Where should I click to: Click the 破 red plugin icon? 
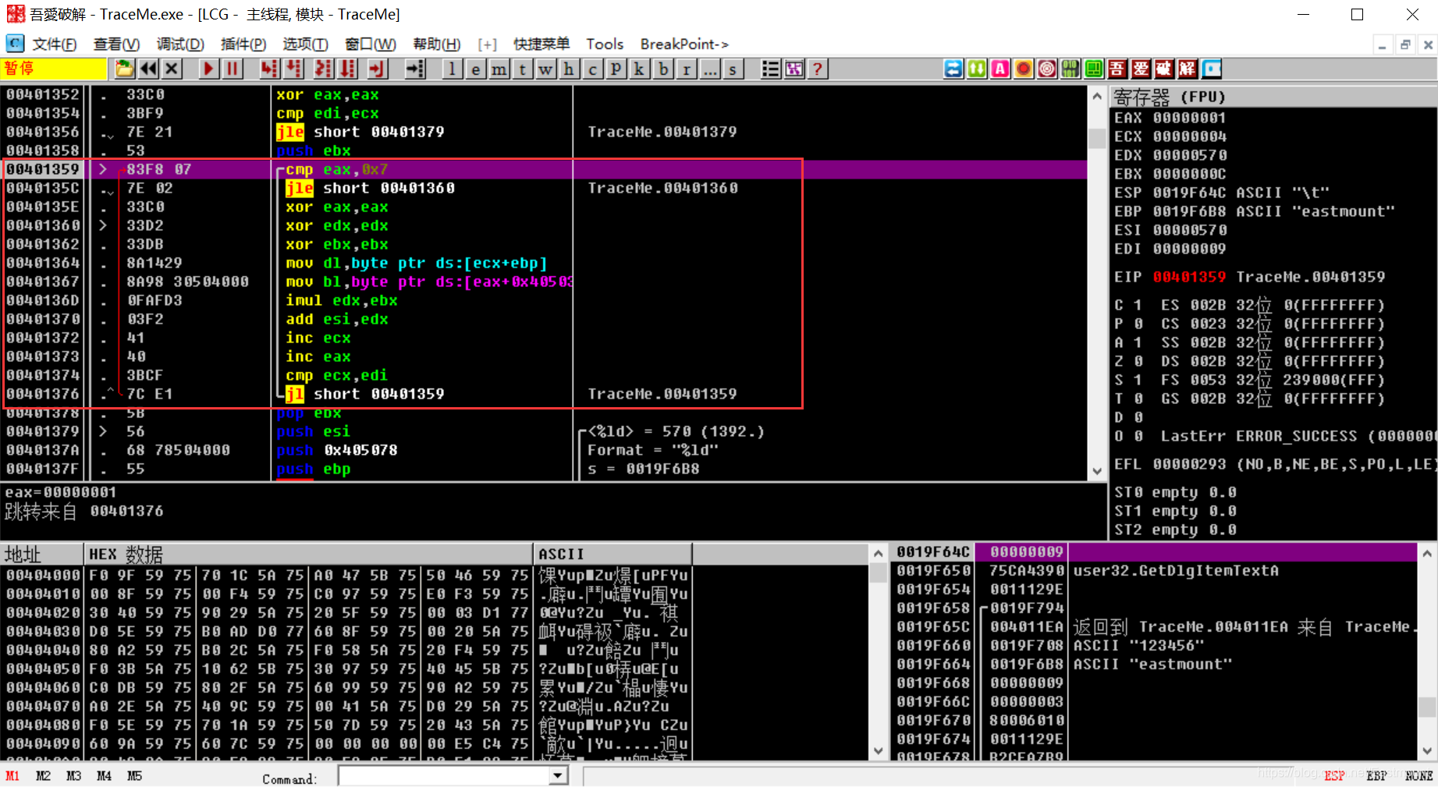click(x=1164, y=69)
